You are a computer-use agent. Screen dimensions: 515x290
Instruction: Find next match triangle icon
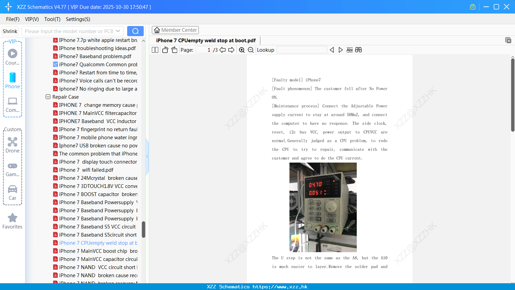tap(341, 50)
